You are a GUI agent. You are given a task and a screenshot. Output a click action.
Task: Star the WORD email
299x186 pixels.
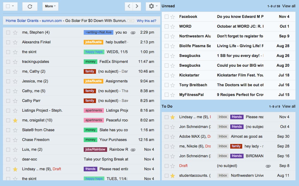tap(173, 26)
